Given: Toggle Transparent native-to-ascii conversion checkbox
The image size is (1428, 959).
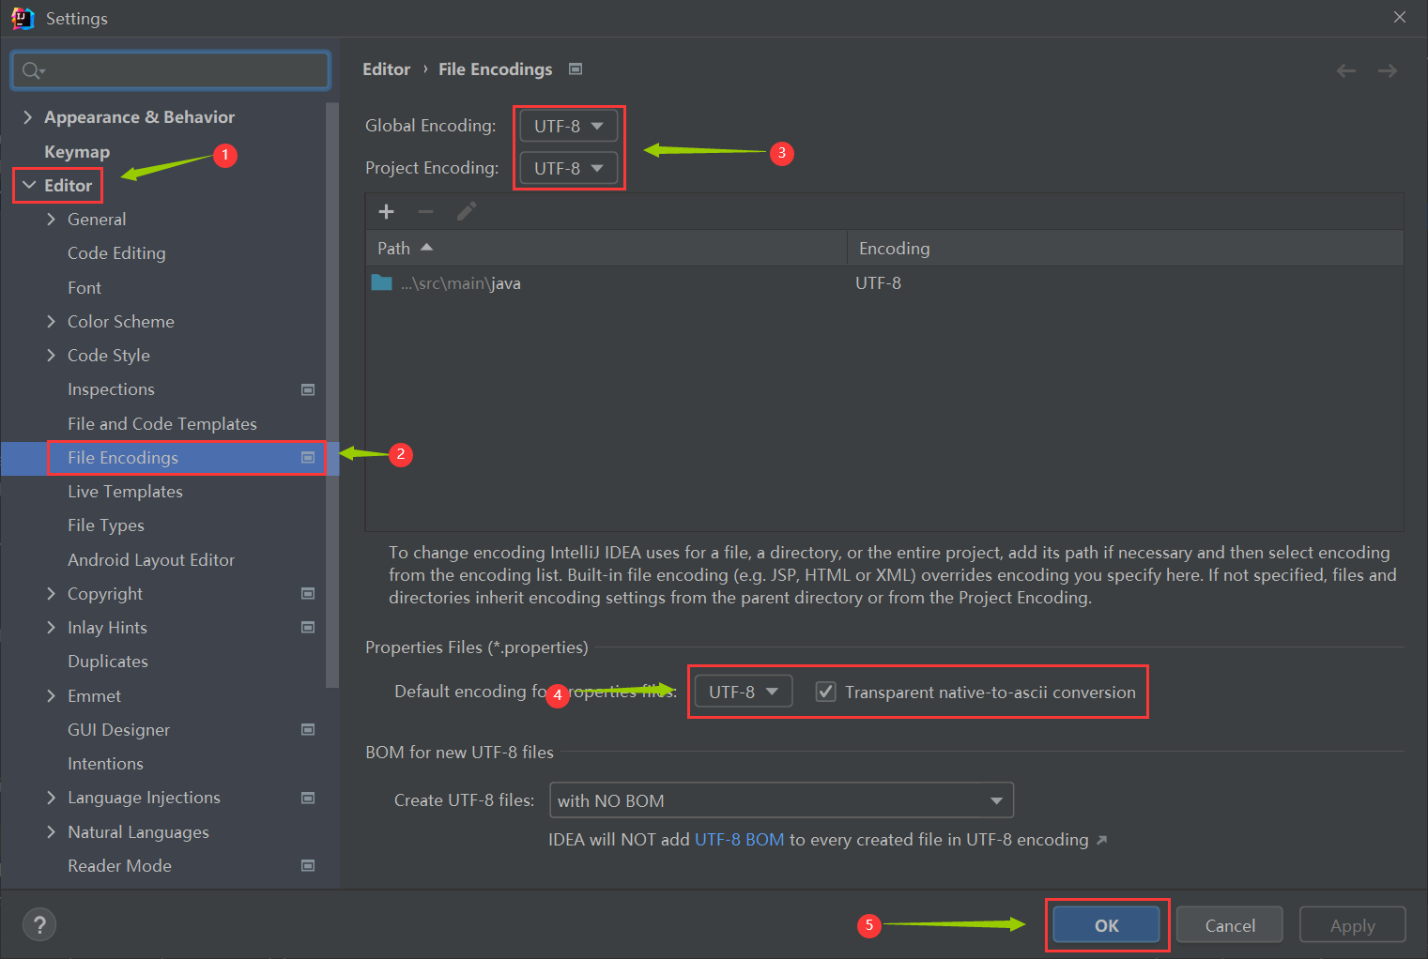Looking at the screenshot, I should pos(826,692).
